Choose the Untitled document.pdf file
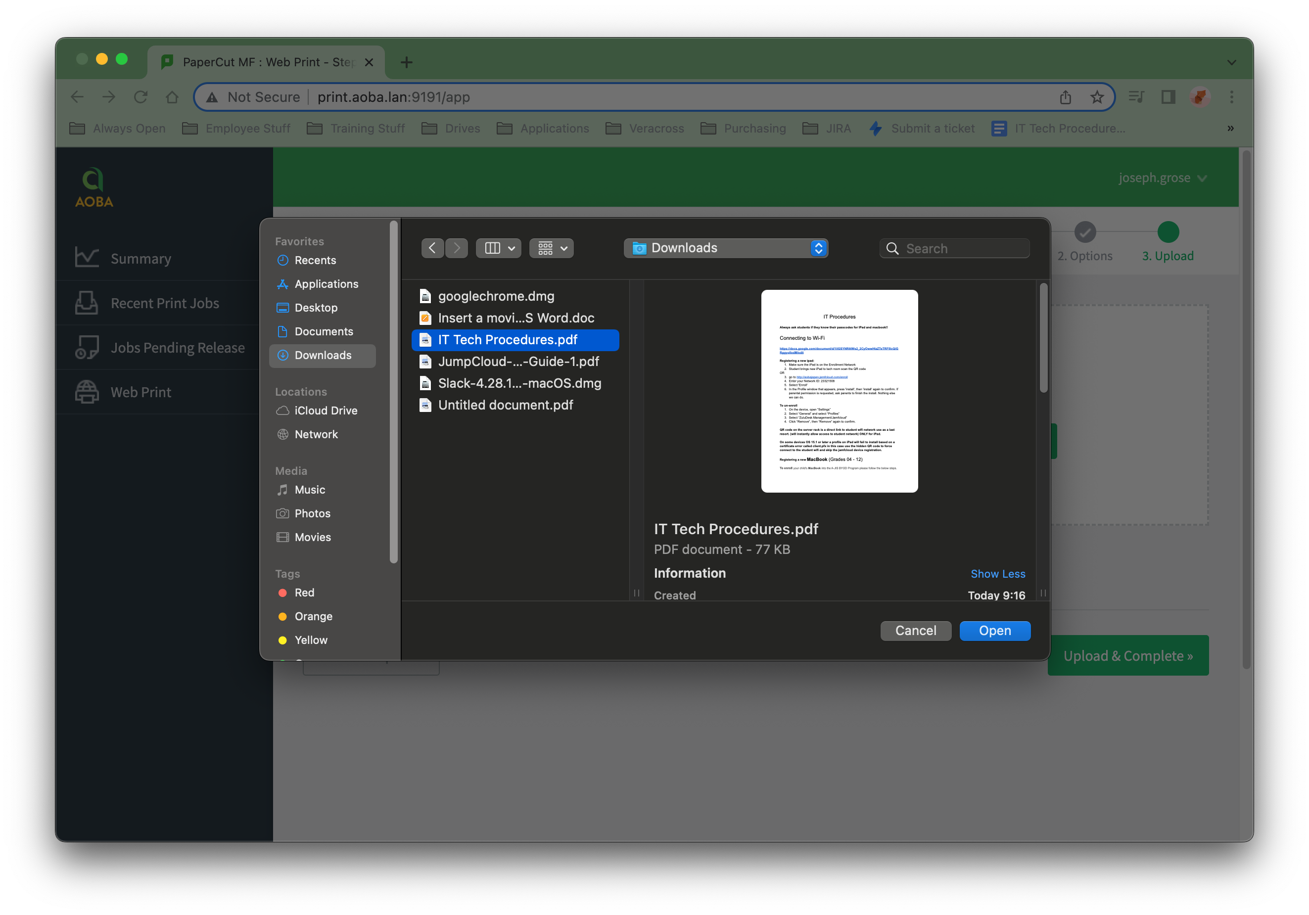This screenshot has width=1309, height=915. coord(505,405)
